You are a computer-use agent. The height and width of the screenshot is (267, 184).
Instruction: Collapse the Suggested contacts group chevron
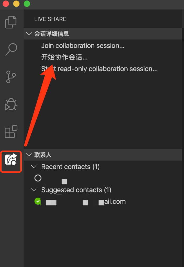coord(34,190)
